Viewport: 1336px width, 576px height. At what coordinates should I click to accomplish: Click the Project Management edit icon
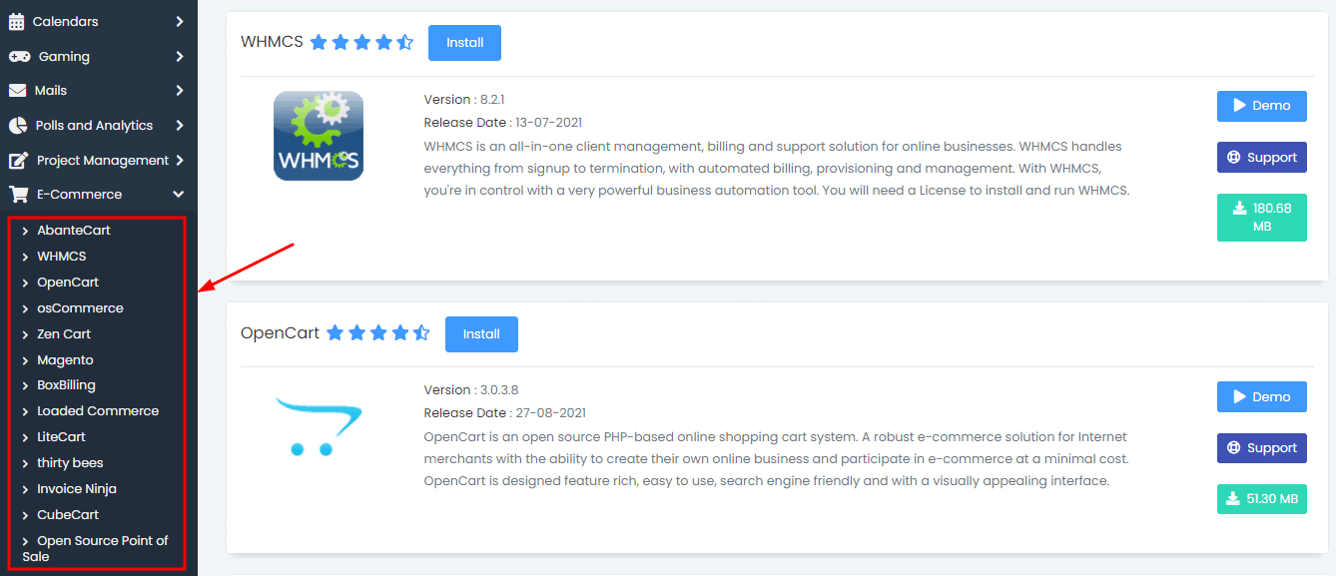point(18,160)
